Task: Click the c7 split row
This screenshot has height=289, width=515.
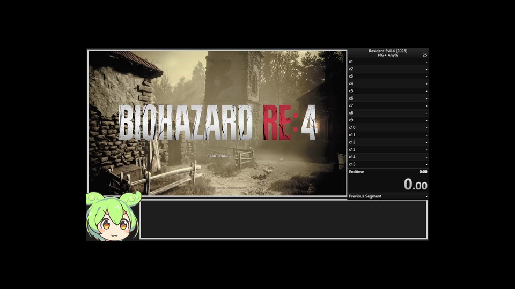Action: coord(388,105)
